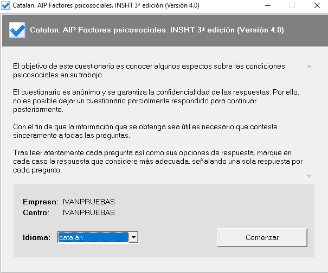
Task: Click the scroll-up arrow of the intro text
Action: point(309,67)
